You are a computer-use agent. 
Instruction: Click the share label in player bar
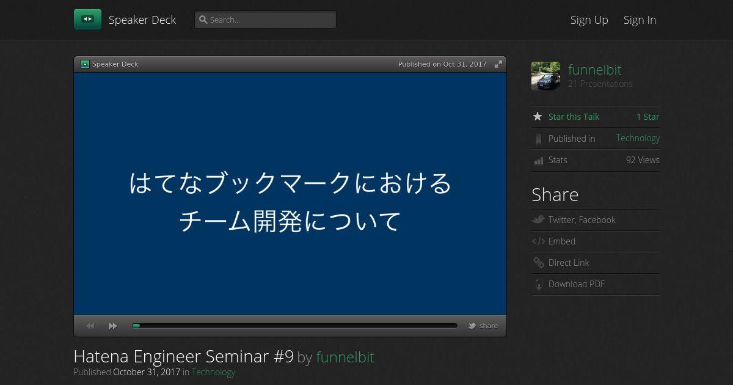[x=489, y=326]
